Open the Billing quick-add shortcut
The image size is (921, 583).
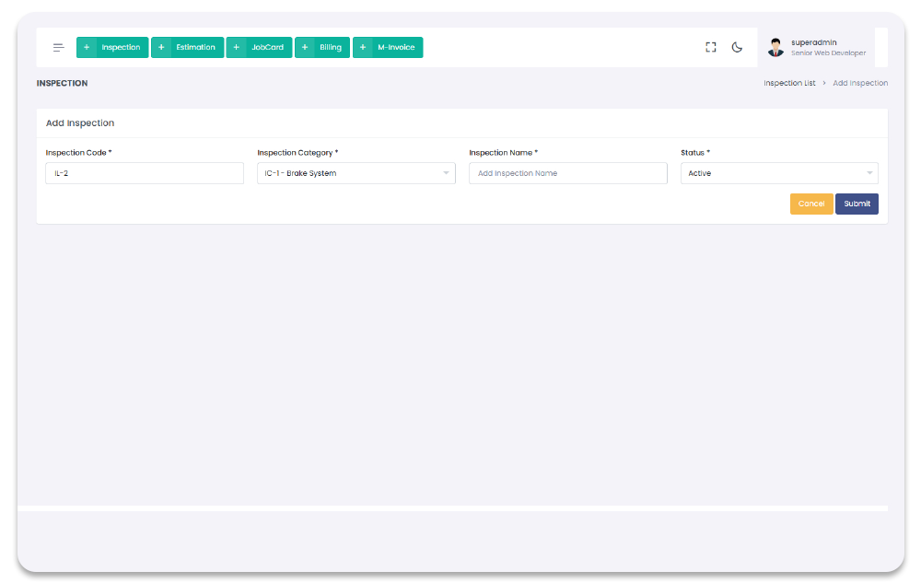click(x=322, y=48)
